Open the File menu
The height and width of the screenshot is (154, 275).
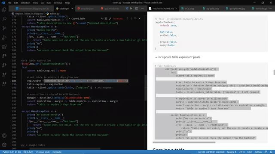point(9,3)
